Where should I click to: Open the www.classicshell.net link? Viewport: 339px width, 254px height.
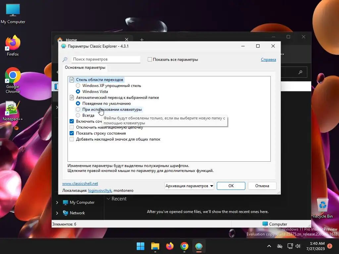[80, 183]
